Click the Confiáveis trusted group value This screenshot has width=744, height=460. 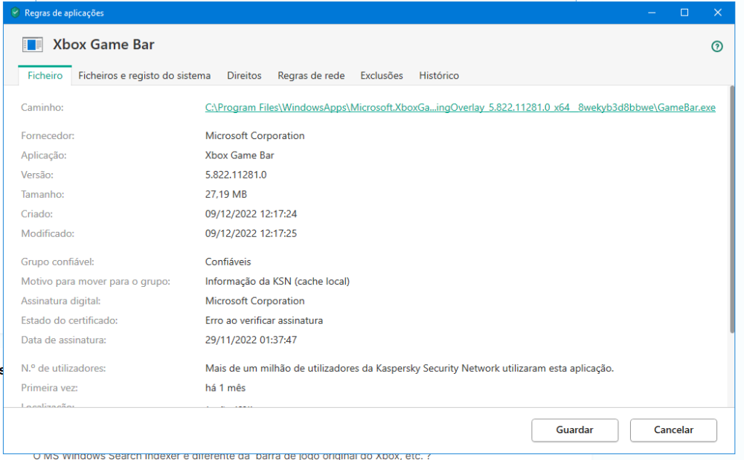pos(228,262)
